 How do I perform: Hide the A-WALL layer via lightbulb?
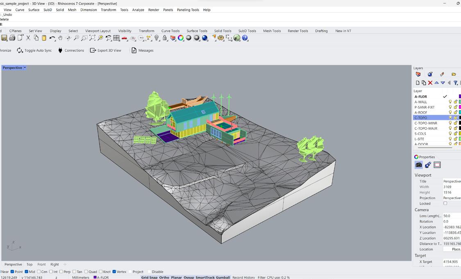pyautogui.click(x=450, y=102)
